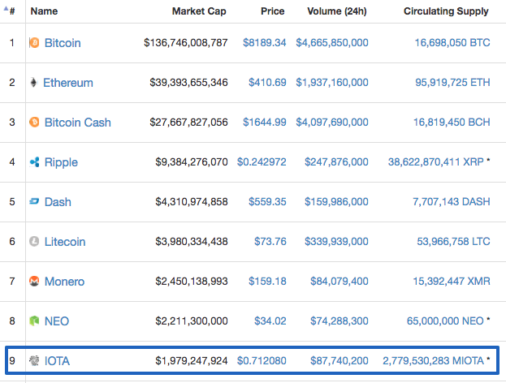Click supply 2,779,530,283 MIOTA
506x383 pixels.
coord(434,361)
